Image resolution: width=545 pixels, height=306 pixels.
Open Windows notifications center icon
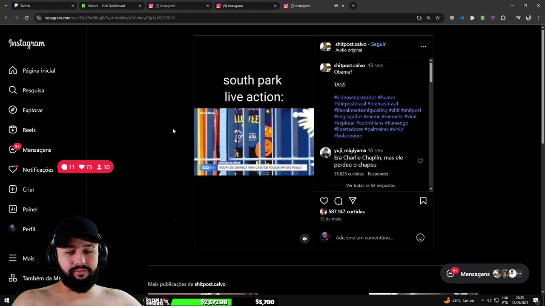pos(536,300)
